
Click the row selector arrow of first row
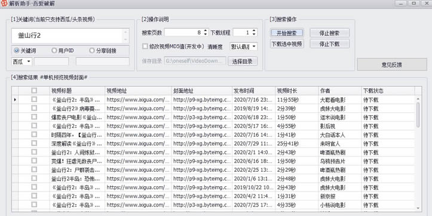(15, 100)
